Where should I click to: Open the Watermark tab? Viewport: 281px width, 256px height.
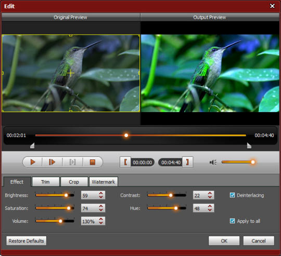[x=104, y=182]
